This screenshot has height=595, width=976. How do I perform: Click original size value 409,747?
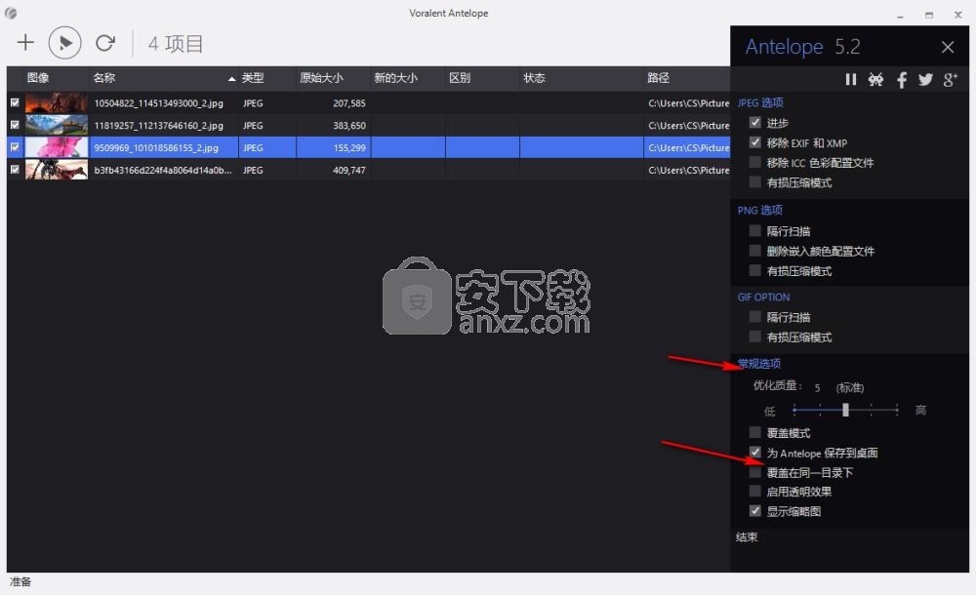point(349,170)
